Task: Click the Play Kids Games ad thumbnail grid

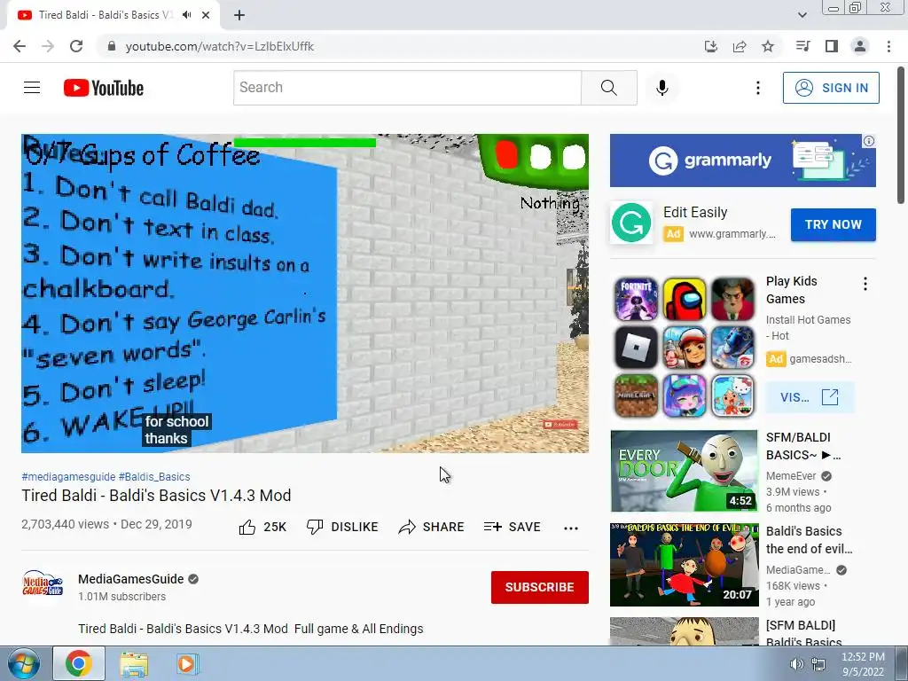Action: click(x=685, y=347)
